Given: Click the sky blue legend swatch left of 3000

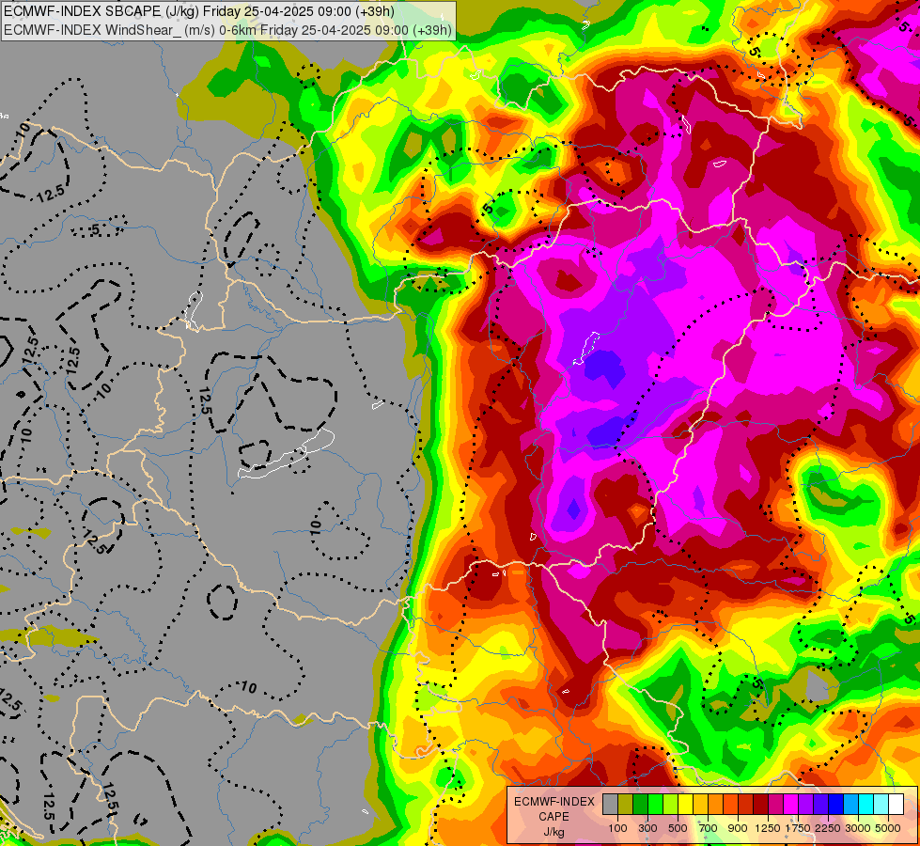Looking at the screenshot, I should 850,805.
